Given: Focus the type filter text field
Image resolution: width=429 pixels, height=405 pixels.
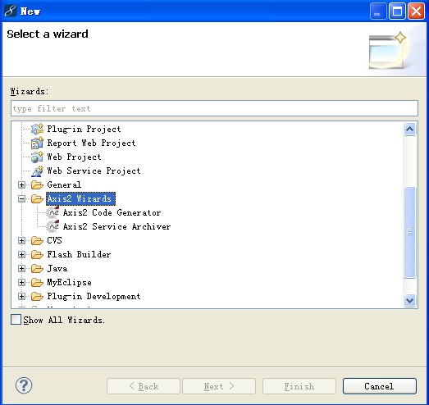Looking at the screenshot, I should [x=214, y=108].
